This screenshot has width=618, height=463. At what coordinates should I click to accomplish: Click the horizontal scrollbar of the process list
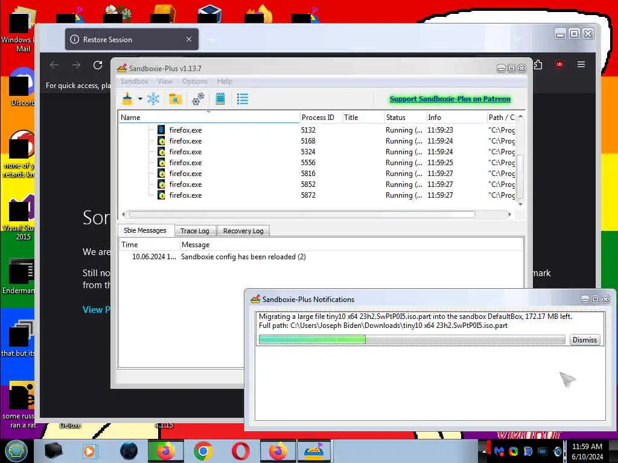pos(302,215)
